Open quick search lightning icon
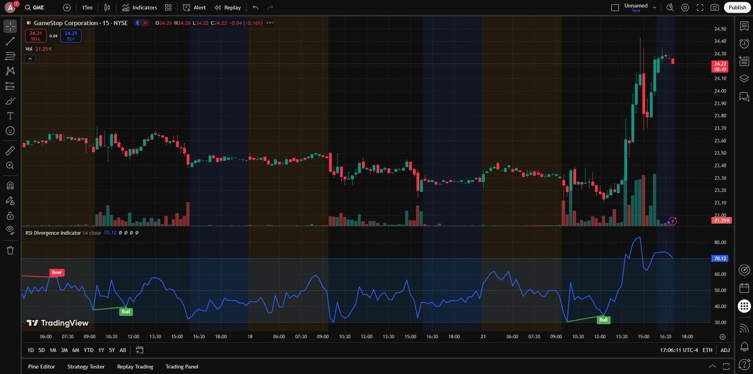 pos(670,8)
